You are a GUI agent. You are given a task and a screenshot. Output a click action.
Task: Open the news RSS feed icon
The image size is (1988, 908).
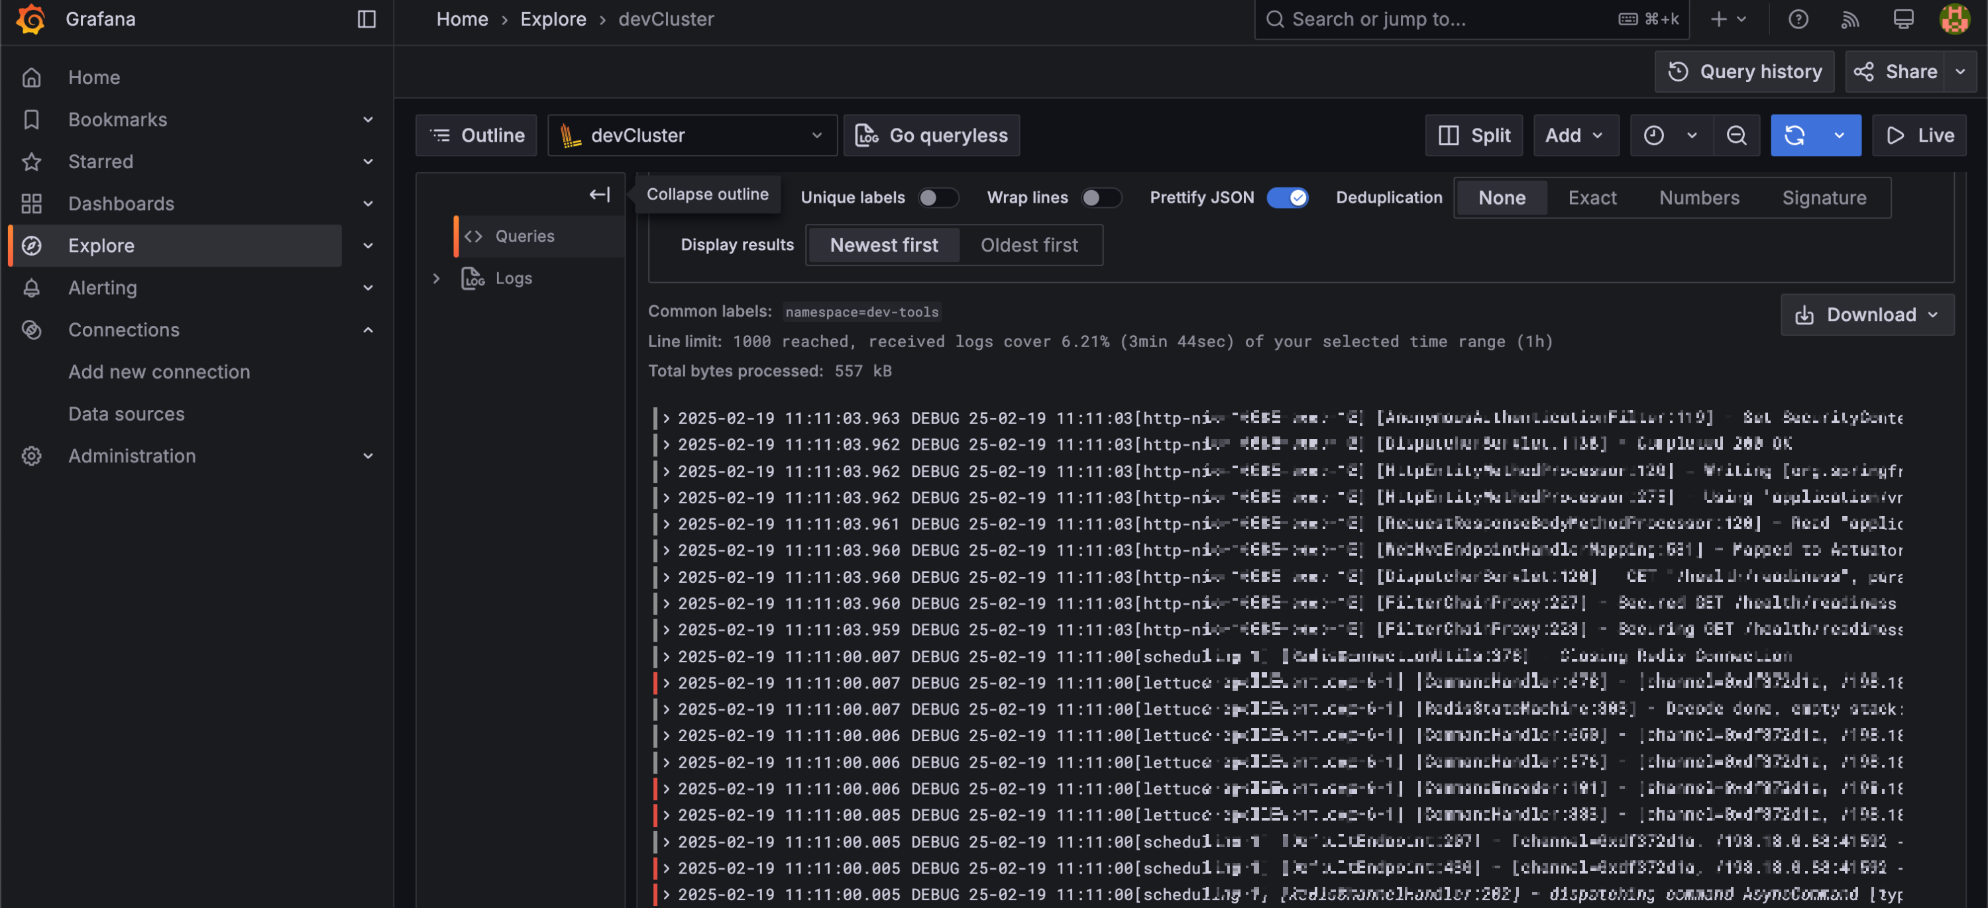pos(1850,19)
